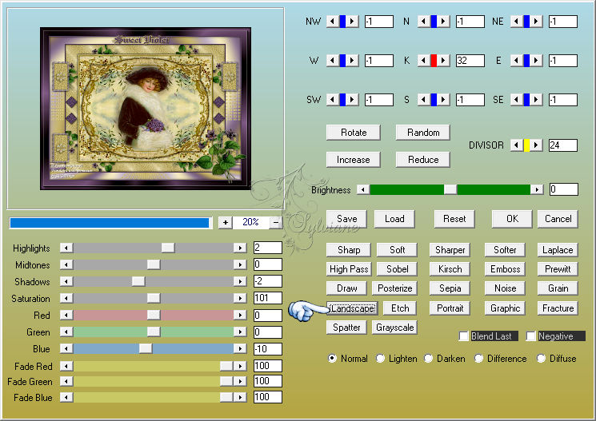Click Red slider left arrow
This screenshot has height=421, width=596.
pos(66,315)
